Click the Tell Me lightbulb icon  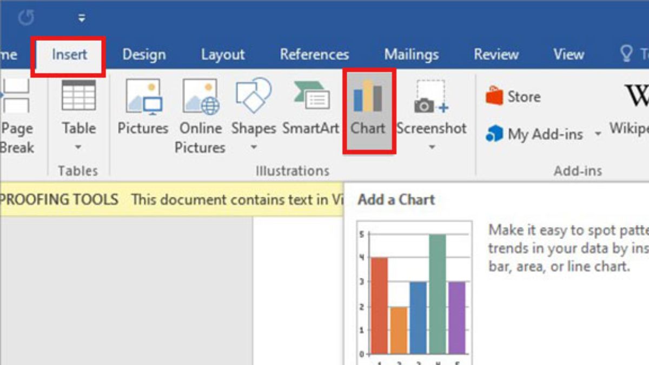626,54
